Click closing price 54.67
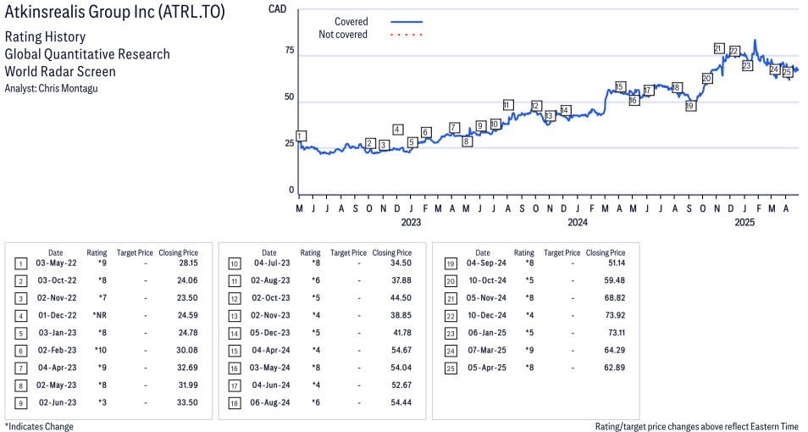The image size is (808, 432). pyautogui.click(x=401, y=350)
